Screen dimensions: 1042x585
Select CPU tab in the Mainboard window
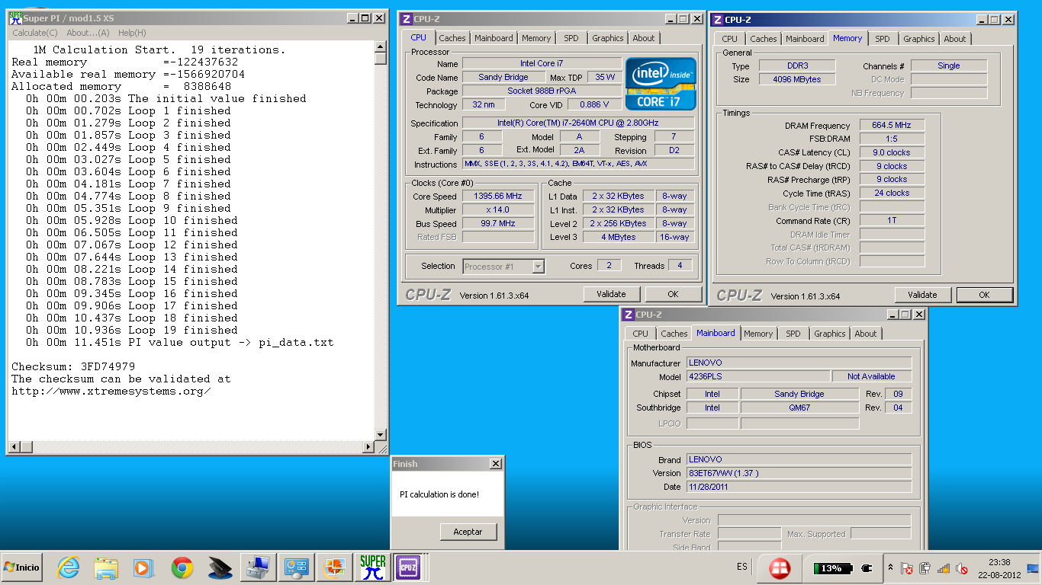tap(641, 334)
